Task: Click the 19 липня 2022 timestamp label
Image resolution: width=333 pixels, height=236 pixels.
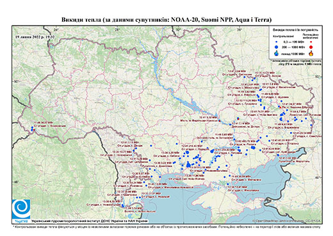Action: tap(35, 37)
